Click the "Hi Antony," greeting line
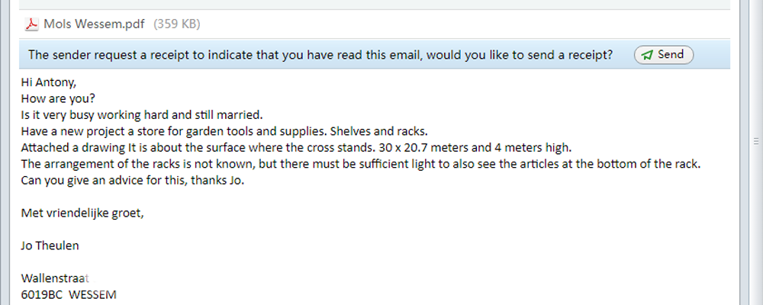The width and height of the screenshot is (763, 305). coord(50,82)
